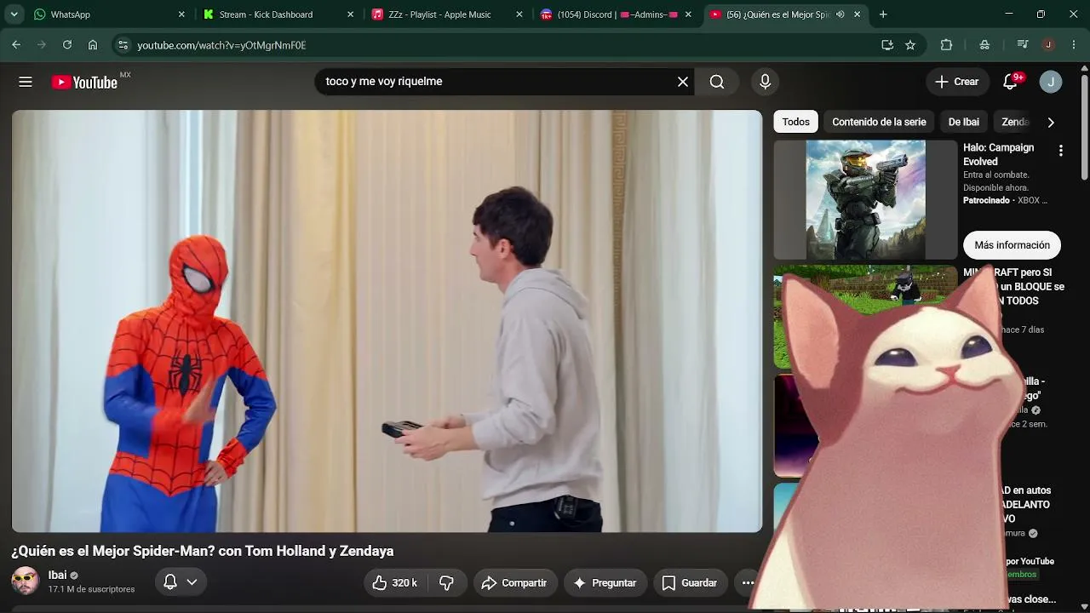Switch to the WhatsApp tab

pyautogui.click(x=110, y=14)
